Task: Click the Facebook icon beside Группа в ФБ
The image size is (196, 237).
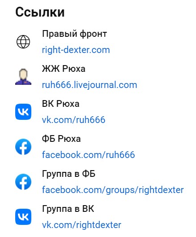Action: 23,182
